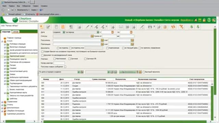Screen dimensions: 219x123
Task: Check the 'по прямому управлению' checkbox
Action: 140,48
